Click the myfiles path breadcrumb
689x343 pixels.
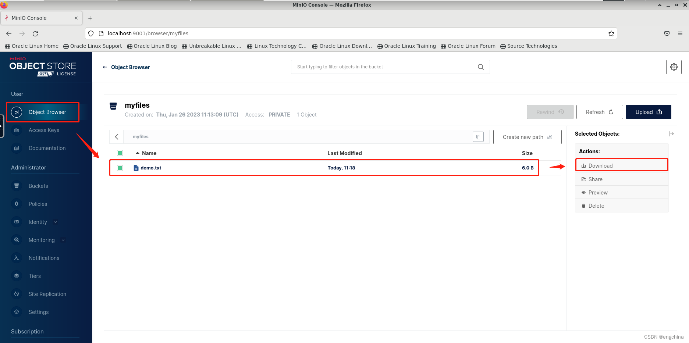coord(141,137)
